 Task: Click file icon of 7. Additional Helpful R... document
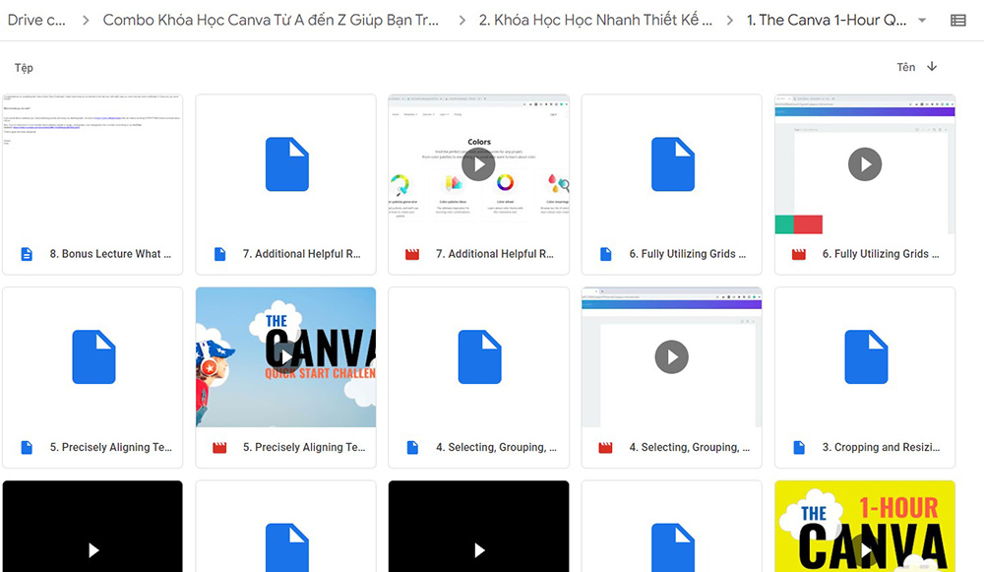[219, 254]
